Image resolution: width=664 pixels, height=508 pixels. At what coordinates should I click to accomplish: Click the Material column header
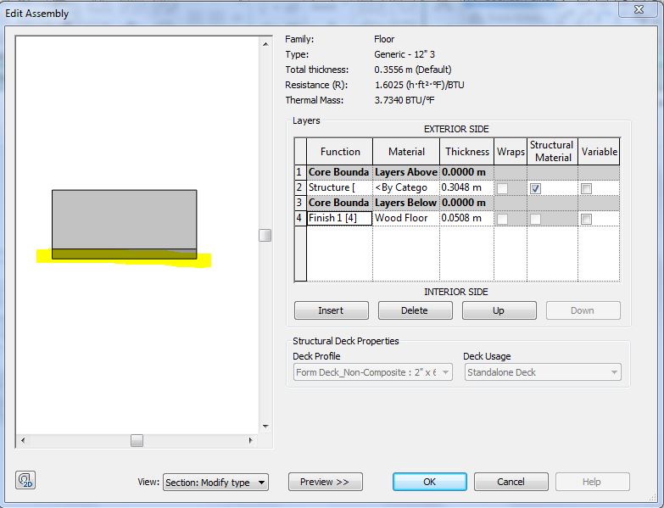tap(406, 152)
